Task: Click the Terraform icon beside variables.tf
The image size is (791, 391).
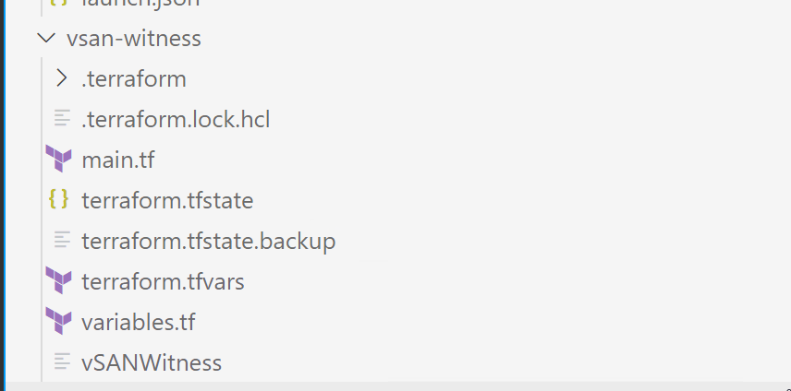Action: pos(59,322)
